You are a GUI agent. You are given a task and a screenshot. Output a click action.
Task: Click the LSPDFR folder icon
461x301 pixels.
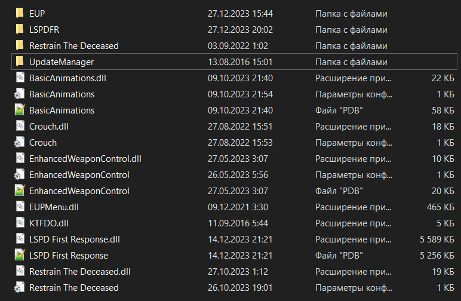coord(19,29)
